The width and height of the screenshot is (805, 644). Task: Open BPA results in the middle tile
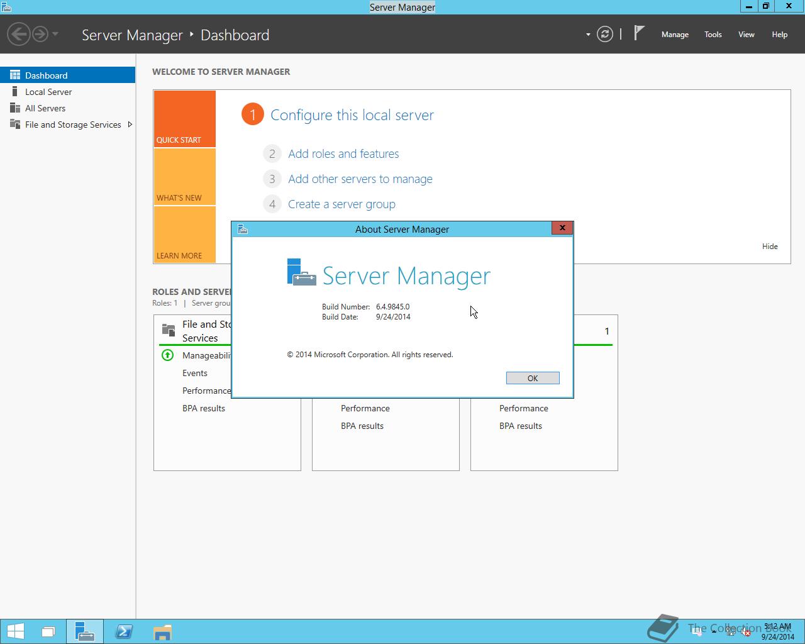[362, 426]
